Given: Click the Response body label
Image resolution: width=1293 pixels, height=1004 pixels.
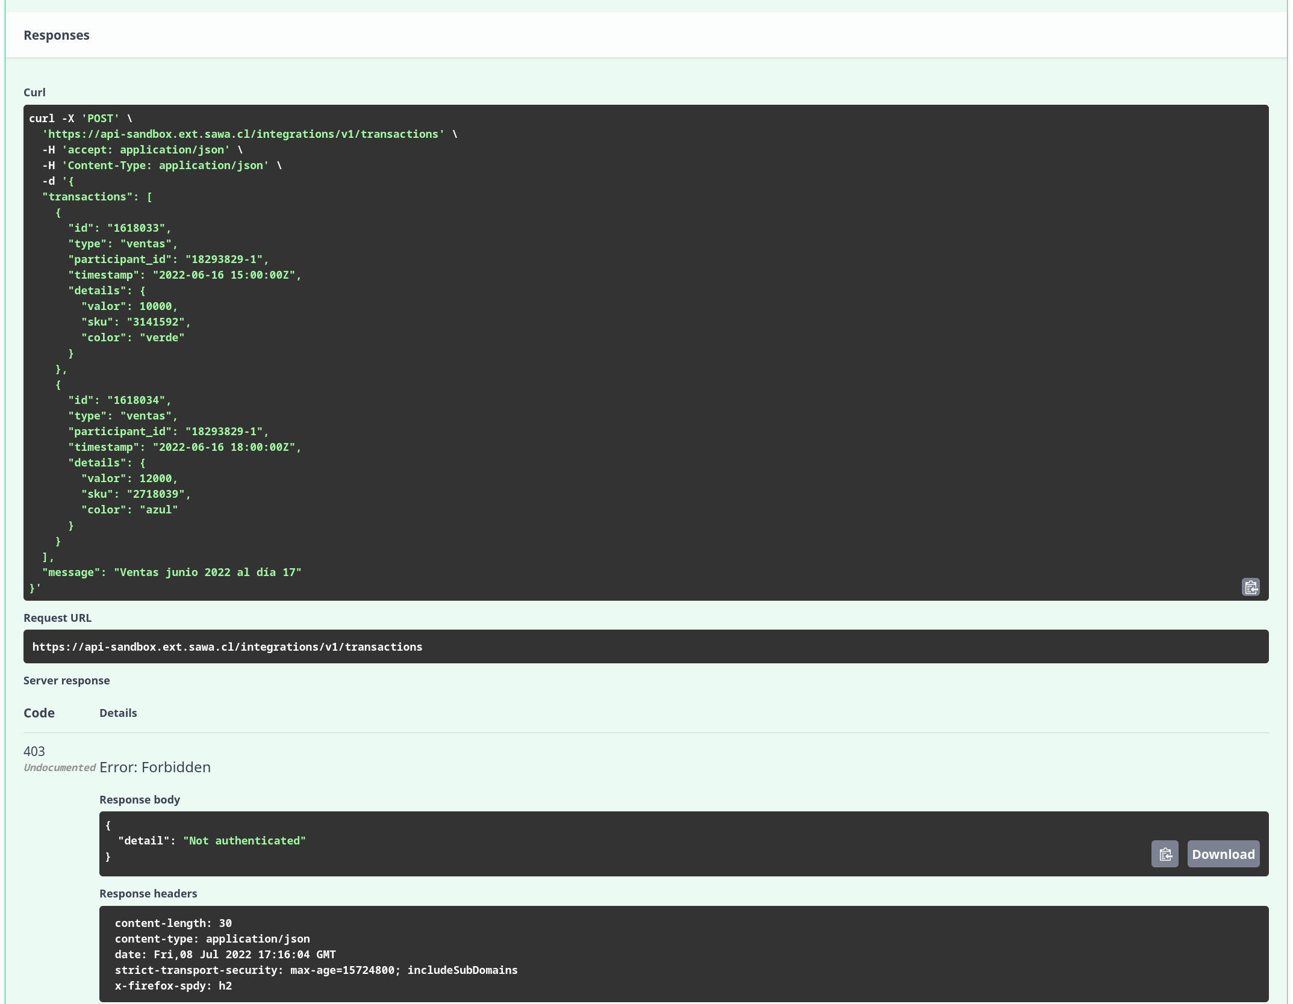Looking at the screenshot, I should coord(139,799).
